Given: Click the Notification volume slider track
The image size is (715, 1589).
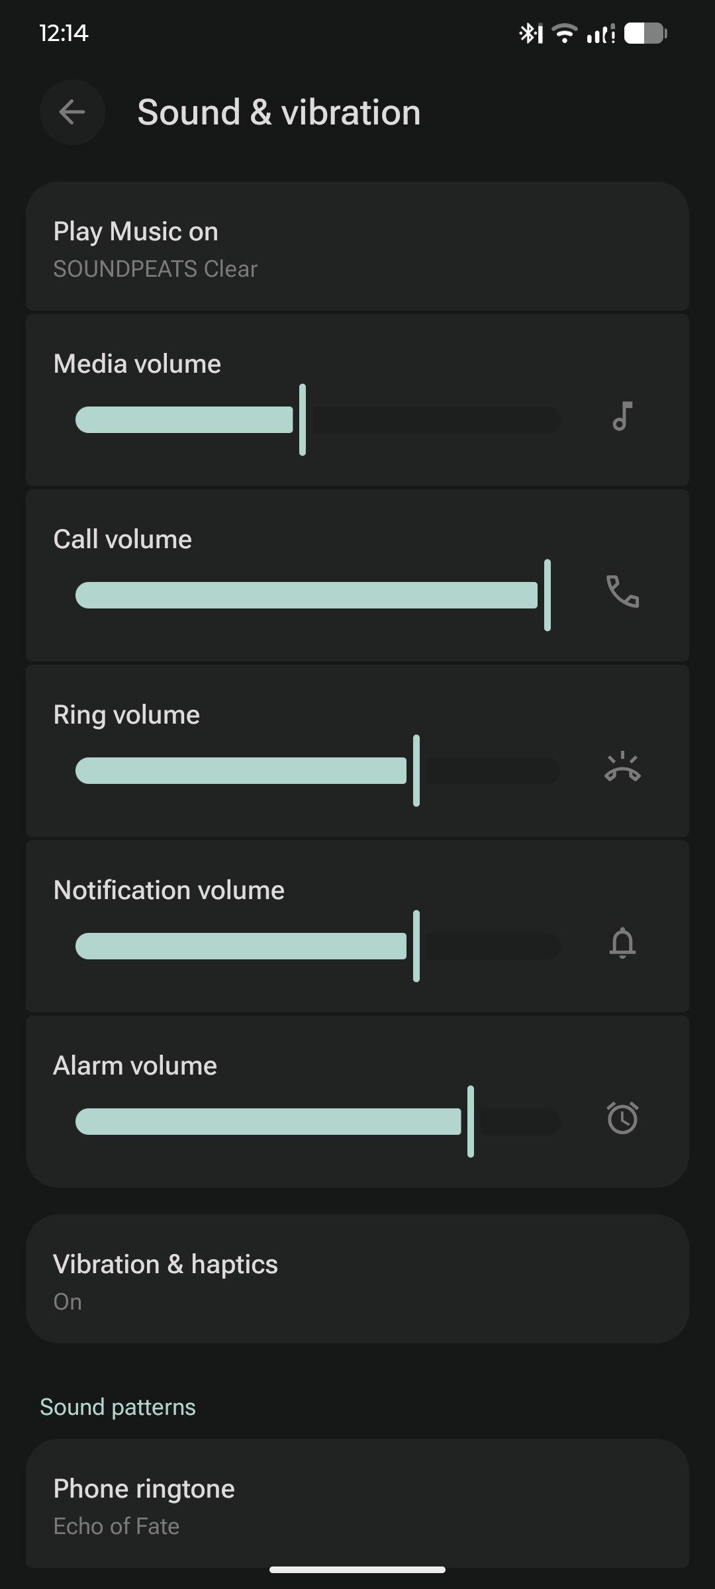Looking at the screenshot, I should pyautogui.click(x=318, y=946).
